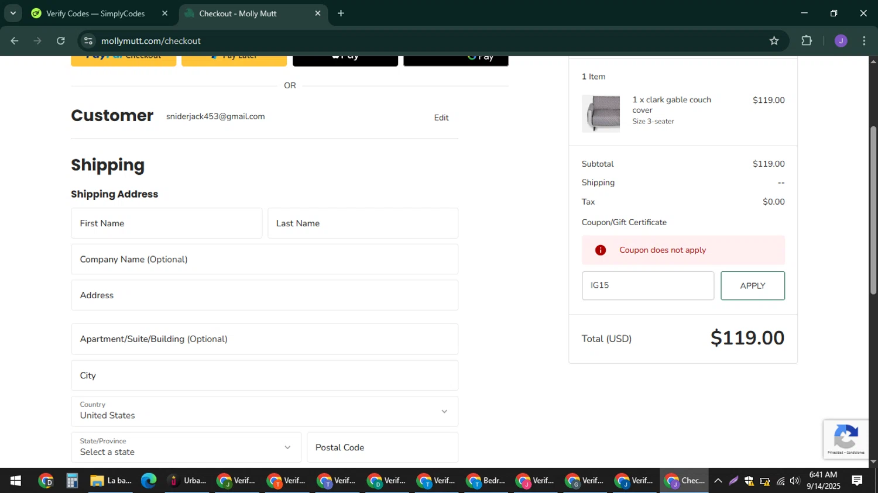This screenshot has height=493, width=878.
Task: Click into the Address field
Action: [x=265, y=295]
